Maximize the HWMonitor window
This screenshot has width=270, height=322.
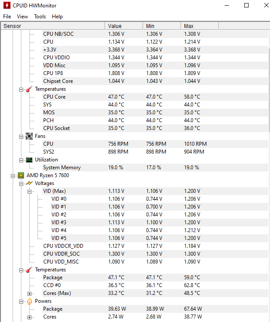pyautogui.click(x=246, y=5)
